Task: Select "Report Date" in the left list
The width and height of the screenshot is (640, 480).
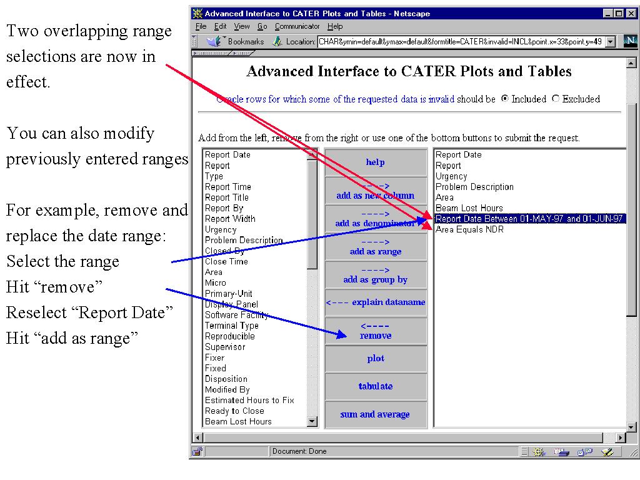Action: (x=227, y=155)
